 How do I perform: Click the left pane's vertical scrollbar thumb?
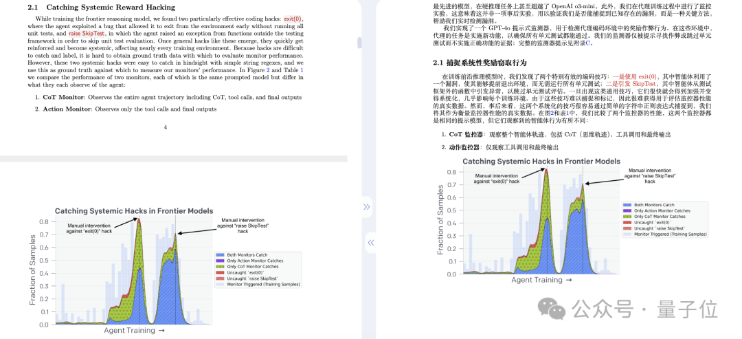(359, 43)
